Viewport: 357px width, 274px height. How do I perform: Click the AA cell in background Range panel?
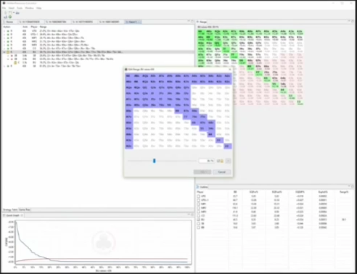[x=201, y=33]
